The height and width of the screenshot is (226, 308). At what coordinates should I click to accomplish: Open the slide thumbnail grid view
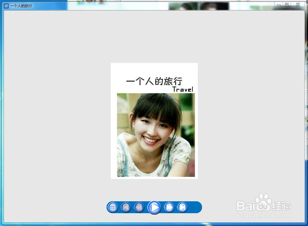pyautogui.click(x=113, y=207)
